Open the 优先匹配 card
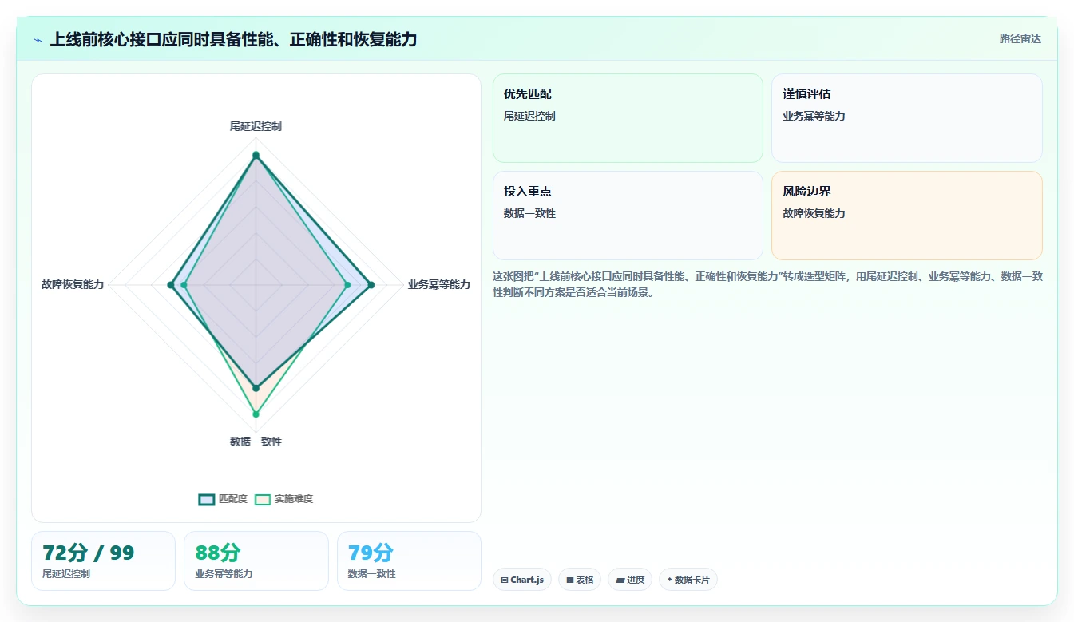This screenshot has width=1074, height=622. (x=628, y=118)
